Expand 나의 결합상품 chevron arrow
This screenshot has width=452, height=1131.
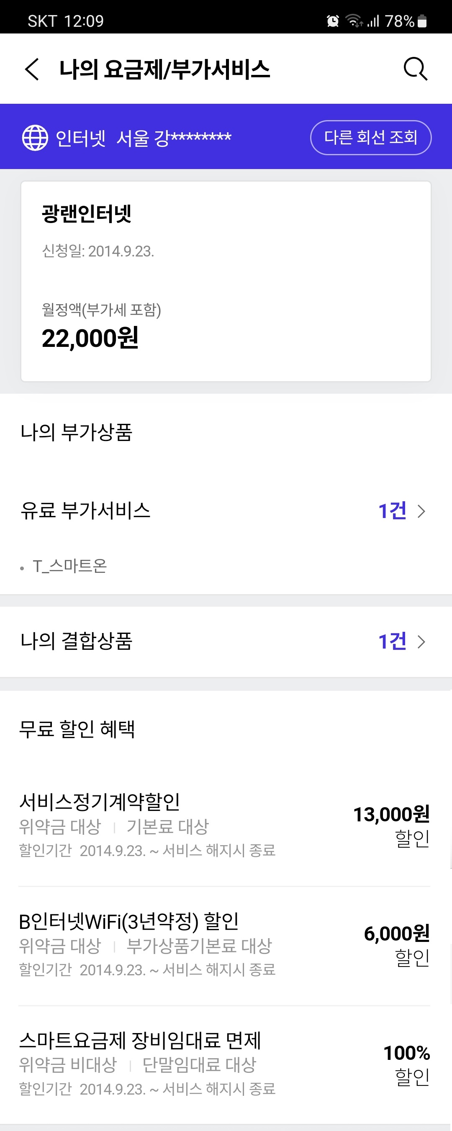(421, 641)
